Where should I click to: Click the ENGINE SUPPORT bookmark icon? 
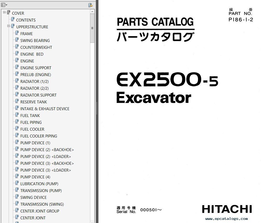pyautogui.click(x=17, y=67)
